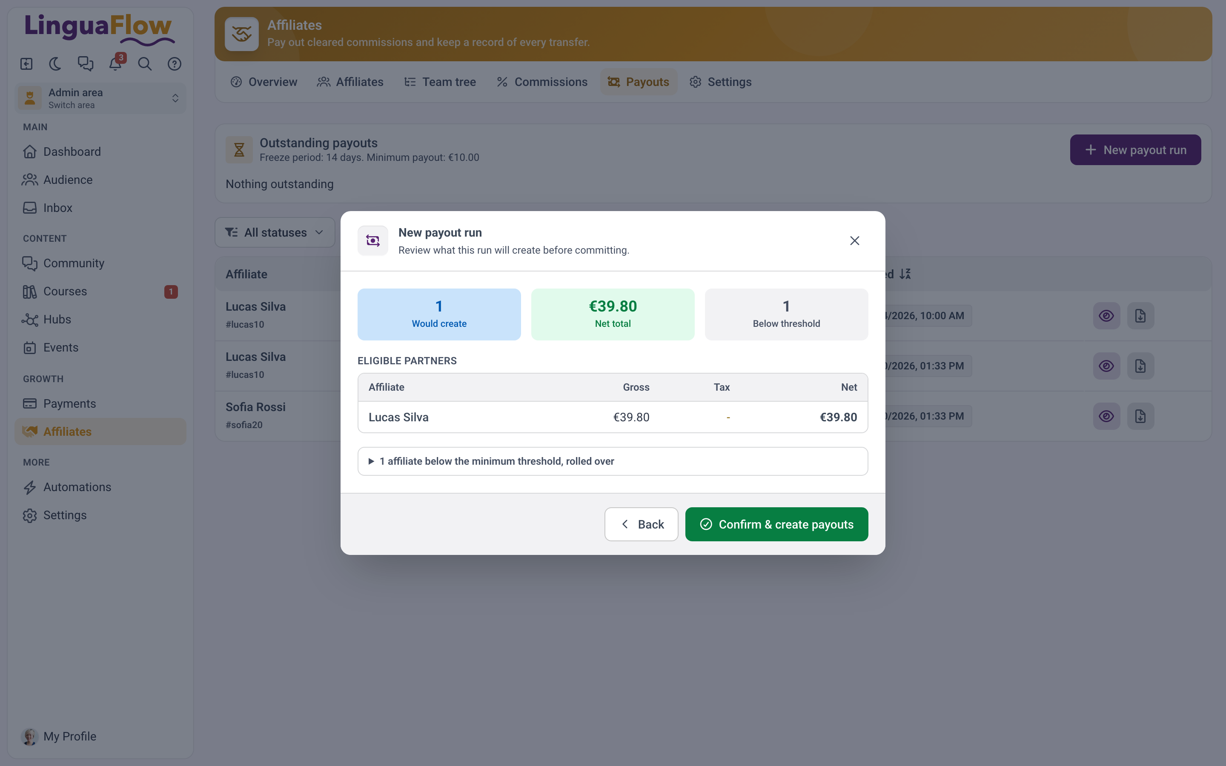
Task: Click the €39.80 Net total card
Action: point(613,314)
